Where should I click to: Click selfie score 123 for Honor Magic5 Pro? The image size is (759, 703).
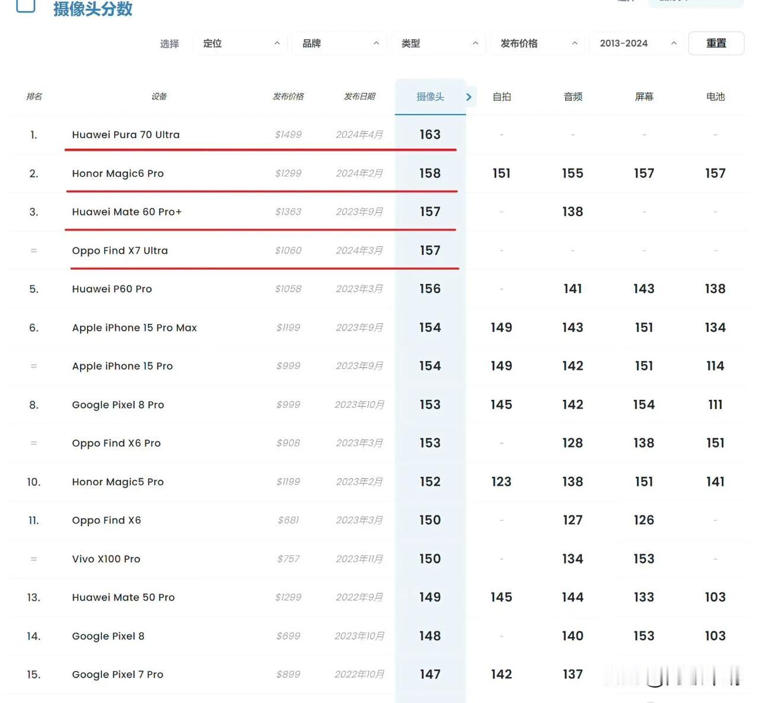point(502,482)
